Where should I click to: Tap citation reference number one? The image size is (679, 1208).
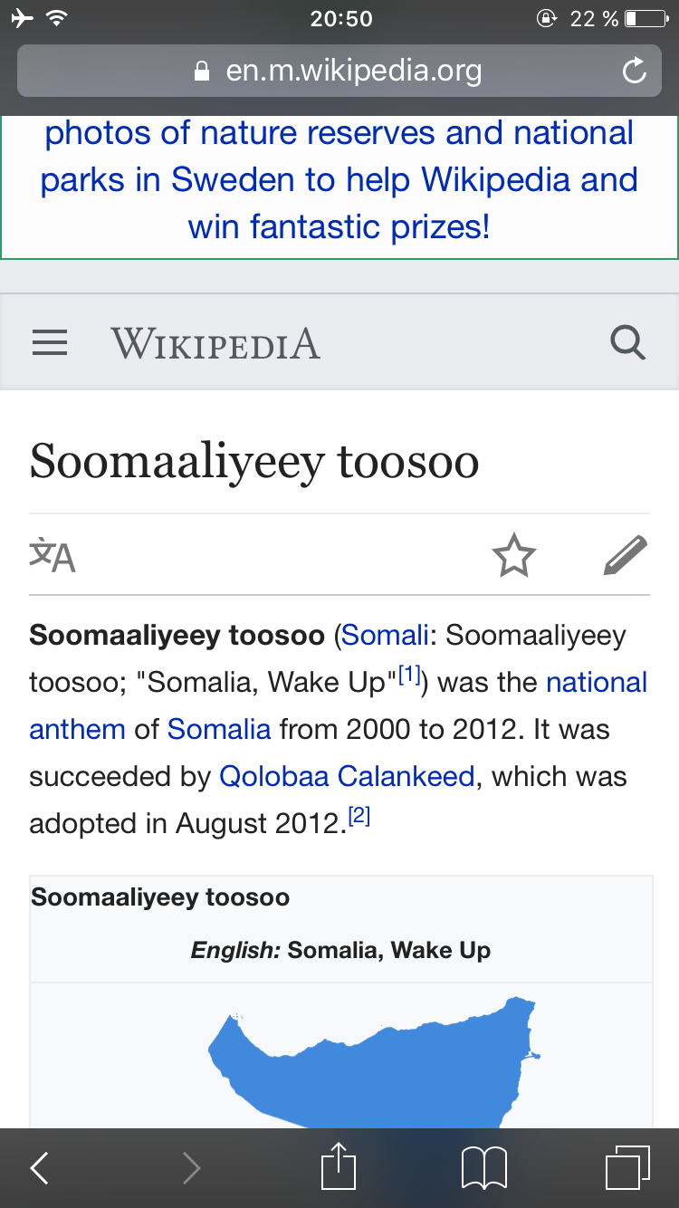[x=410, y=675]
